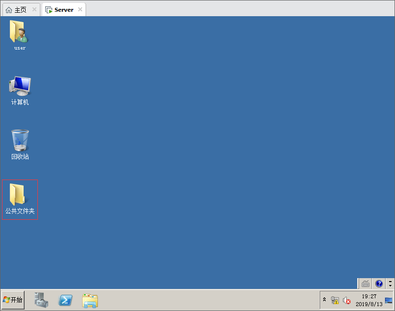Select the 公共文件夹 folder on desktop
395x311 pixels.
click(20, 199)
